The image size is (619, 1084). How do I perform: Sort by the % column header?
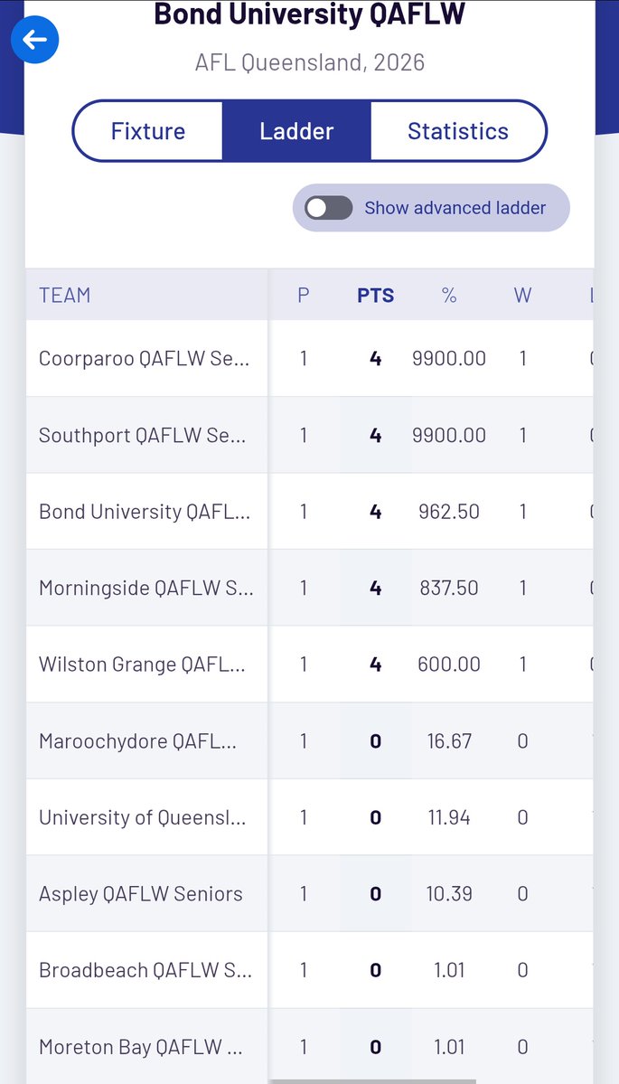coord(449,296)
